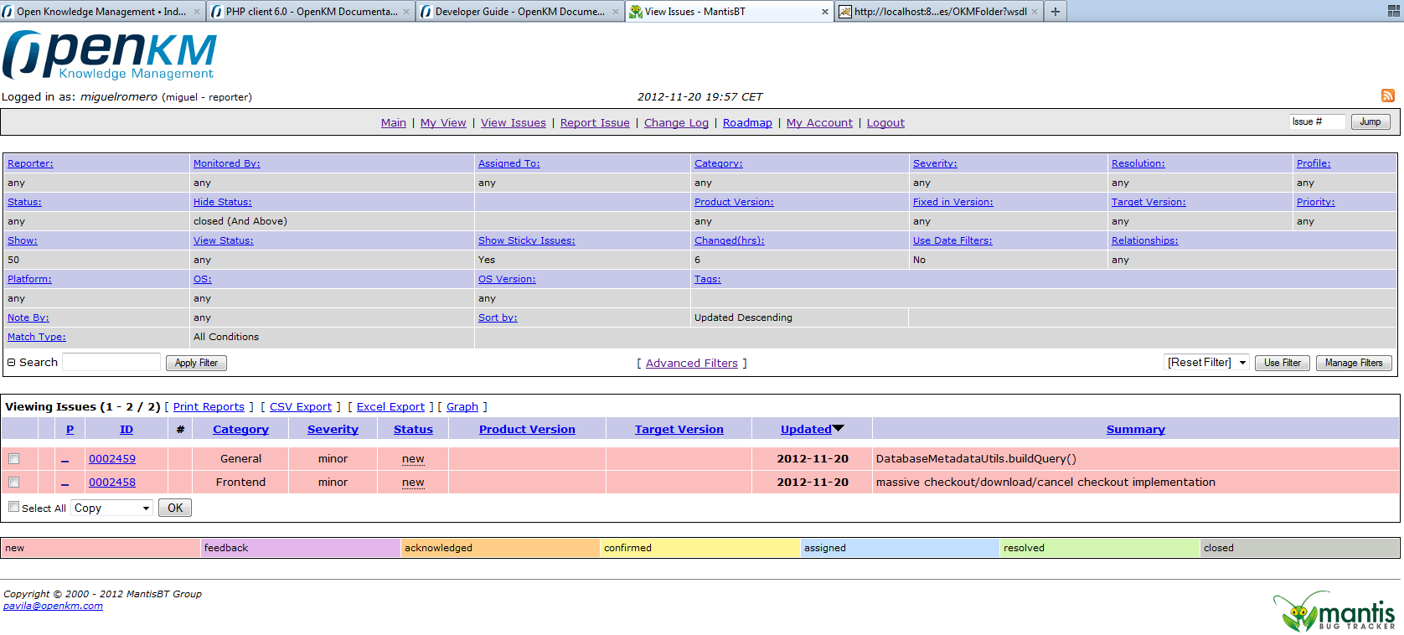This screenshot has height=635, width=1404.
Task: Switch to the PHP client 6.0 tab
Action: (311, 11)
